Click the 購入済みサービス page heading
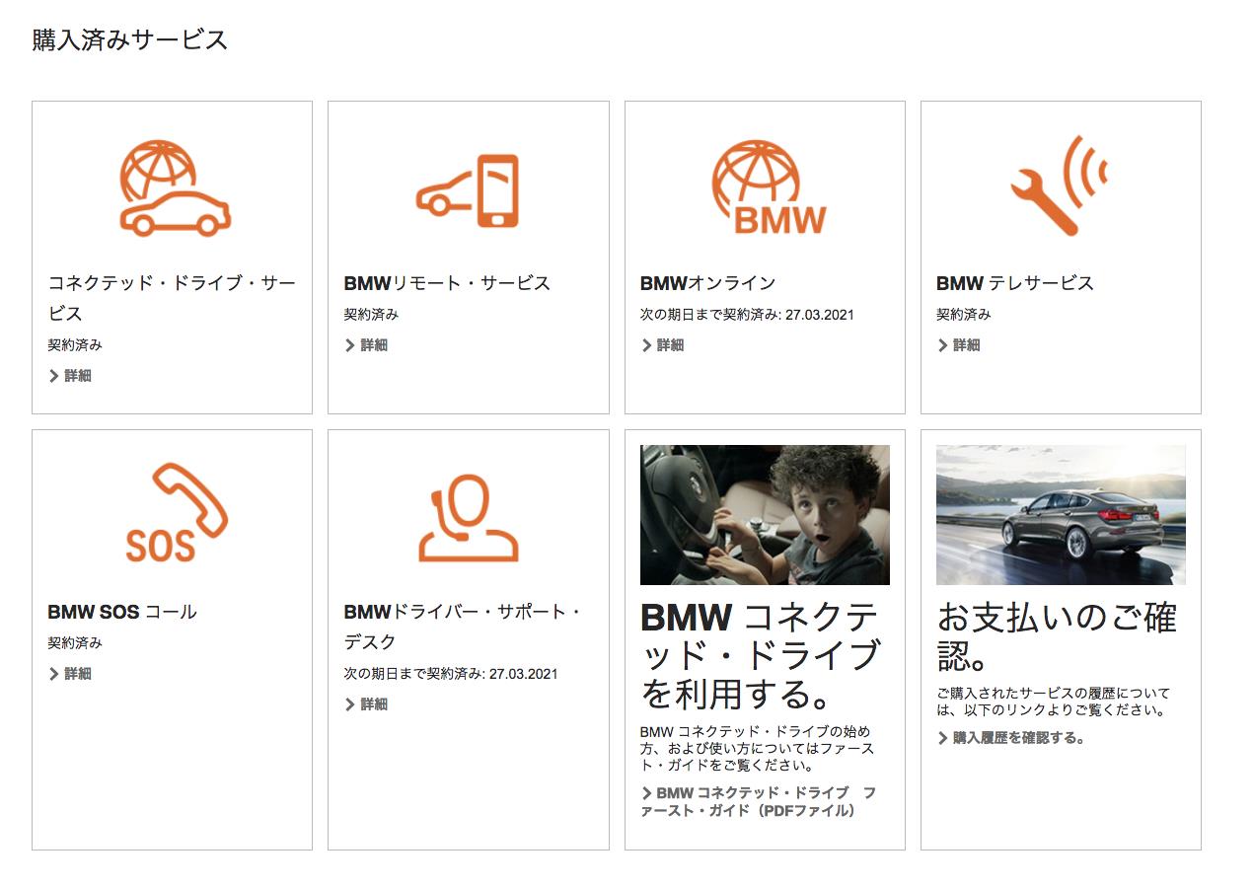 pyautogui.click(x=130, y=39)
